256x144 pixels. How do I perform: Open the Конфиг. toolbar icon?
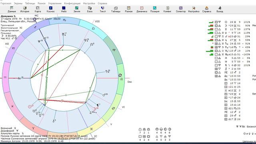click(x=168, y=10)
